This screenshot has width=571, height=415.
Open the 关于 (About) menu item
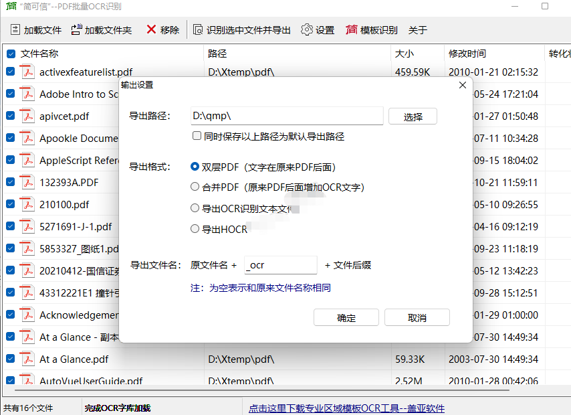(417, 30)
